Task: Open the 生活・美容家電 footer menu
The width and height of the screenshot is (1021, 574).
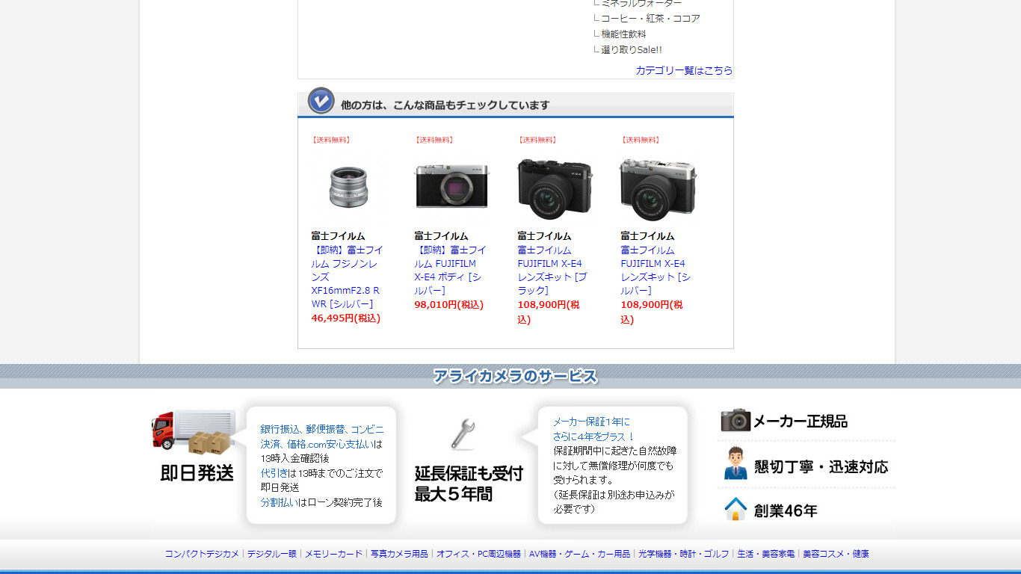Action: [765, 554]
